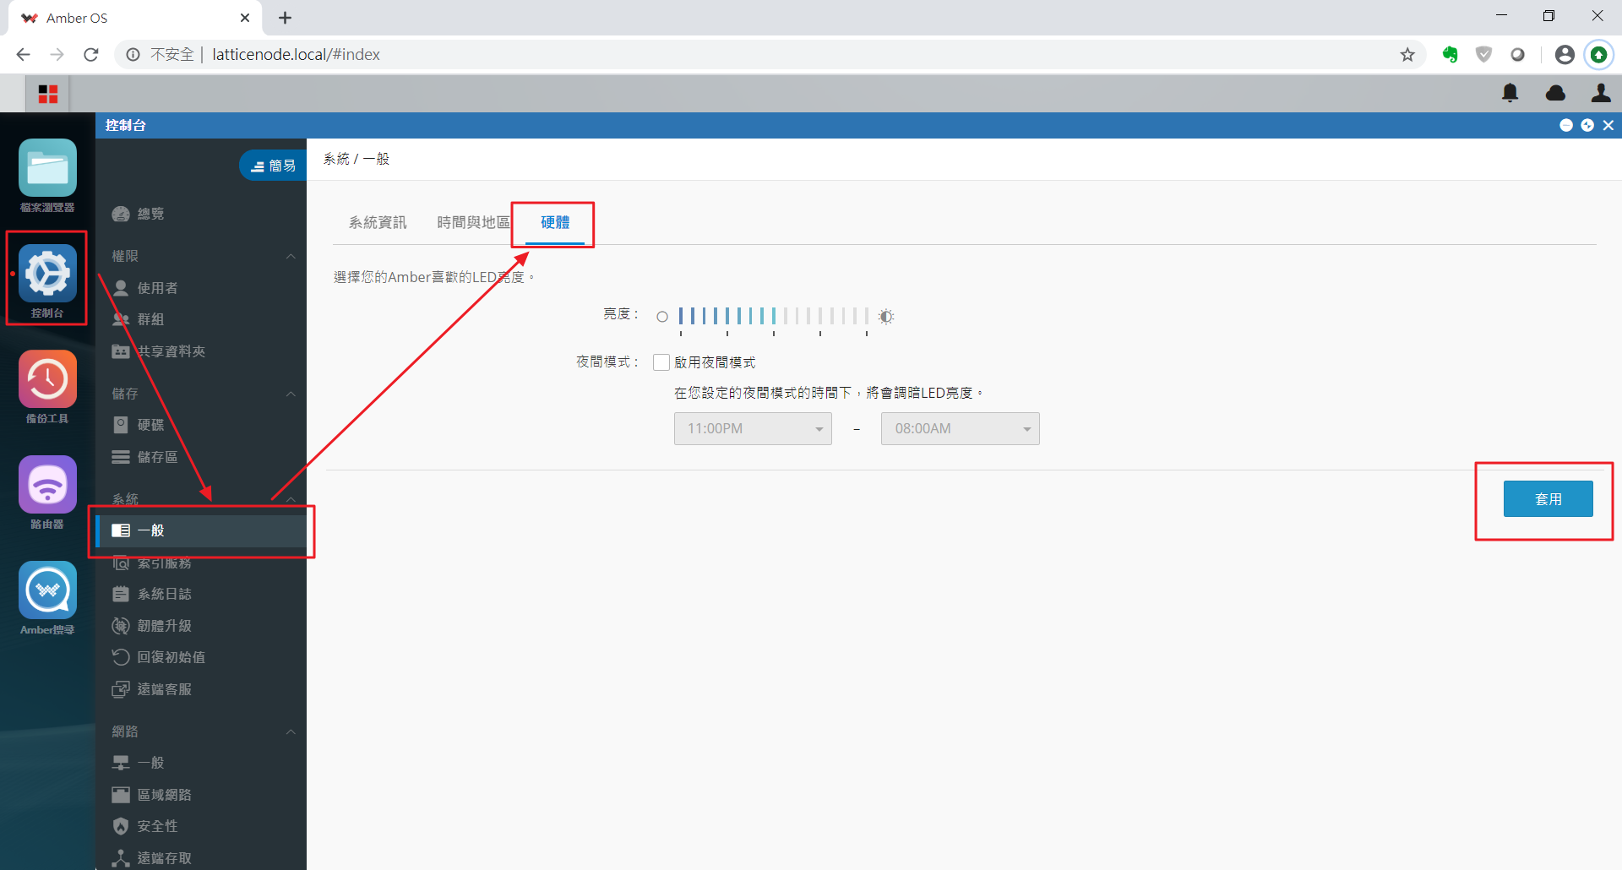Switch to the 時間與地區 tab
The width and height of the screenshot is (1622, 870).
[x=473, y=222]
